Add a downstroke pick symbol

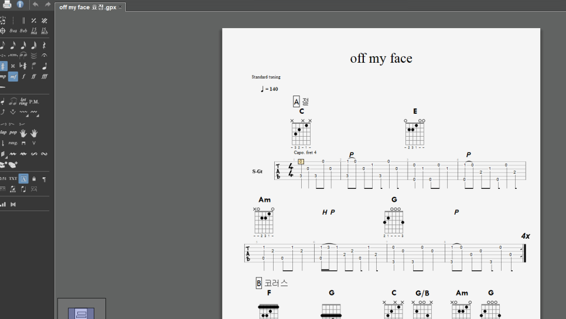[x=23, y=143]
